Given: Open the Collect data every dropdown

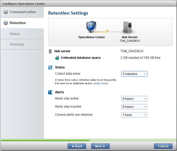Looking at the screenshot, I should 134,74.
